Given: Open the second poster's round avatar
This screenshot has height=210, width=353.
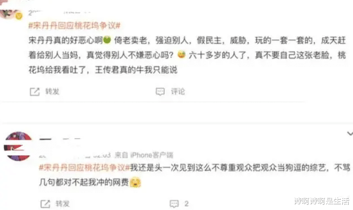Looking at the screenshot, I should pyautogui.click(x=18, y=146).
